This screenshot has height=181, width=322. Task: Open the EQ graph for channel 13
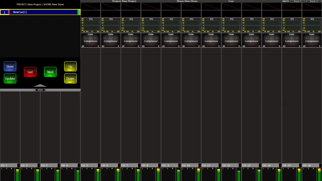(x=251, y=25)
